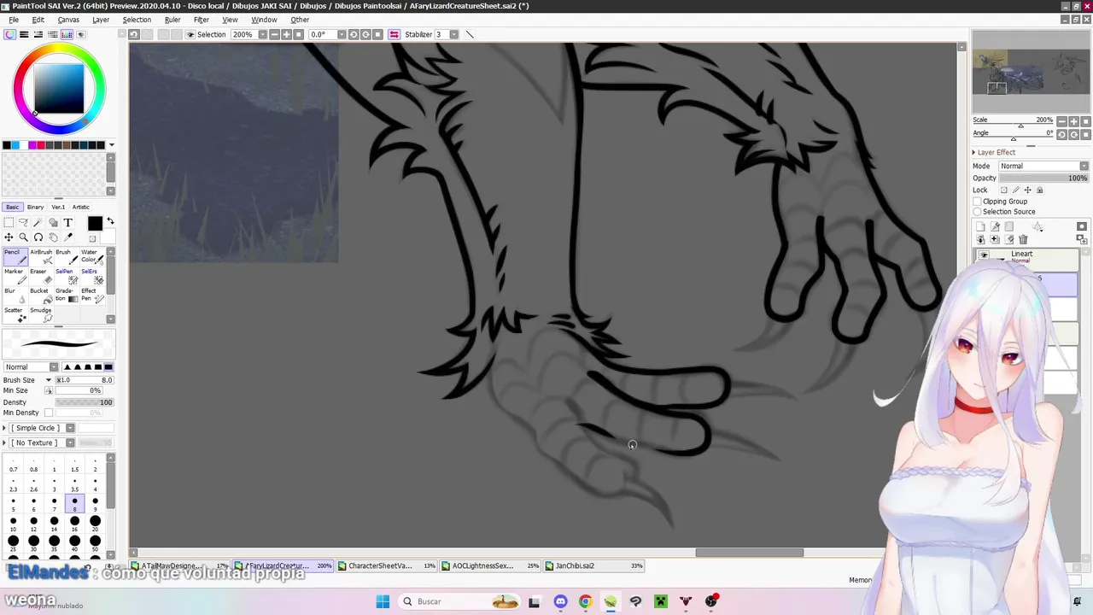Viewport: 1093px width, 615px height.
Task: Toggle show Selection eye in toolbar
Action: (190, 35)
